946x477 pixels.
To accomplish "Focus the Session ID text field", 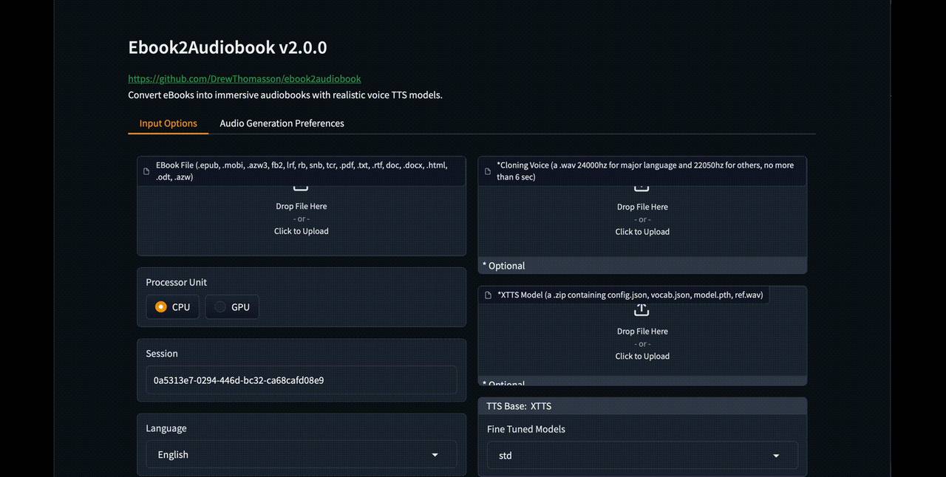I will click(301, 380).
